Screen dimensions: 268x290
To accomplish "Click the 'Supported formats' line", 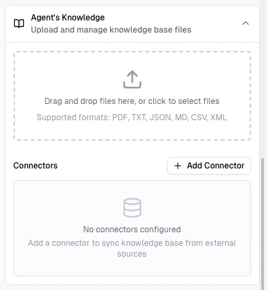I will point(132,117).
